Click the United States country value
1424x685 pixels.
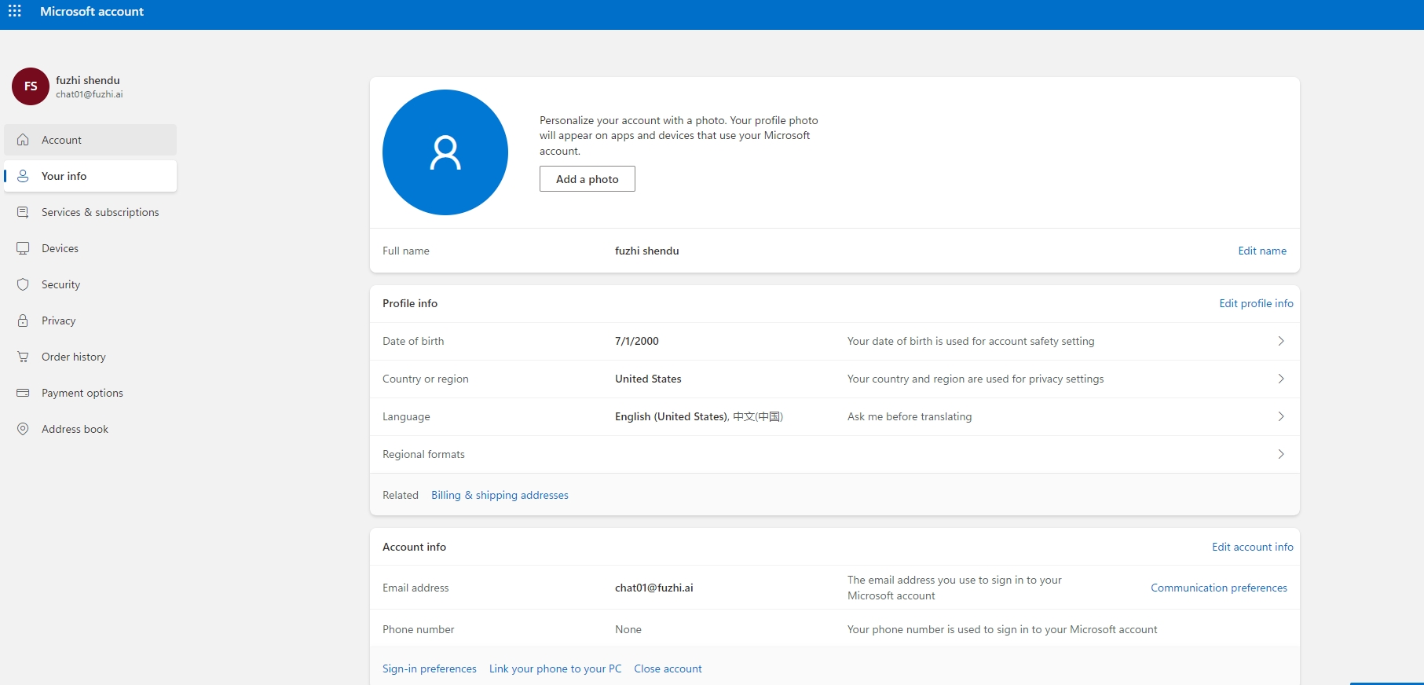(x=648, y=379)
